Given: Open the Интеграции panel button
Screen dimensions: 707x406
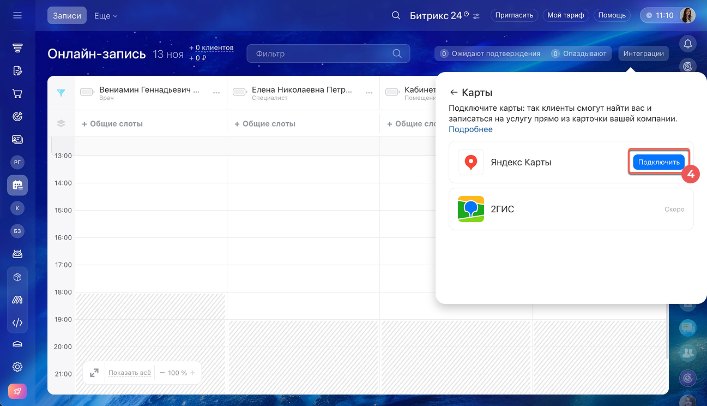Looking at the screenshot, I should 644,53.
